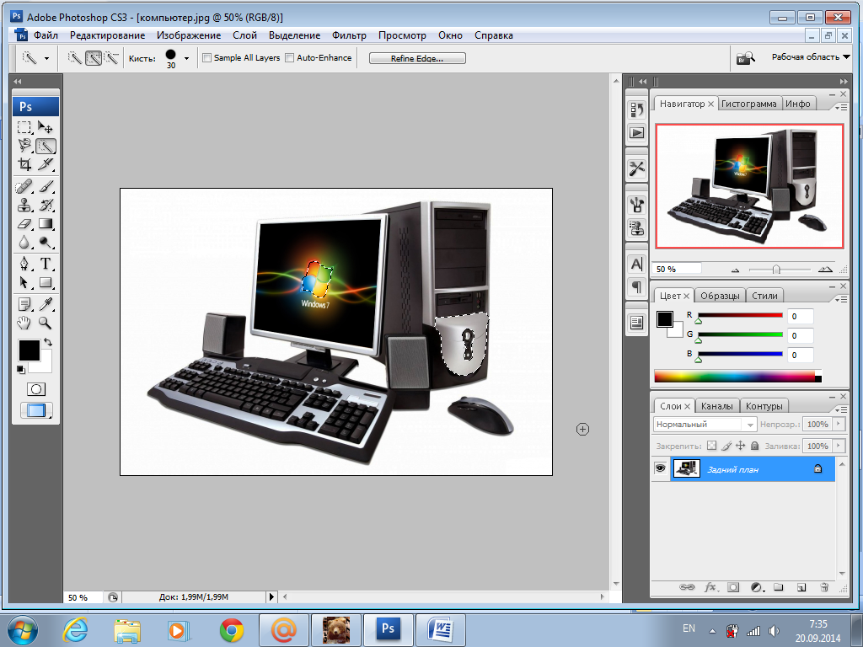Open the Фильтр menu
Viewport: 863px width, 647px height.
pyautogui.click(x=349, y=35)
